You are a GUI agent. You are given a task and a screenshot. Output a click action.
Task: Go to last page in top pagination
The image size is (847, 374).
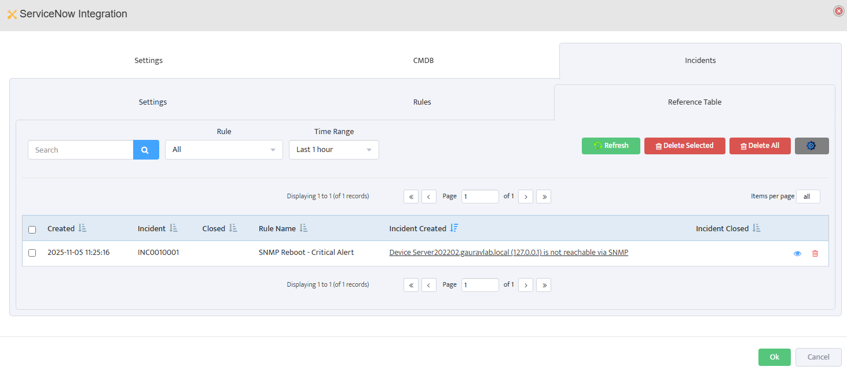pyautogui.click(x=543, y=197)
